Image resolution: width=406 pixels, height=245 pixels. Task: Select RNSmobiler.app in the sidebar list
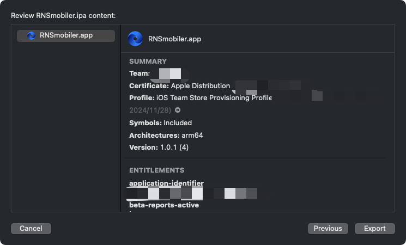click(x=66, y=36)
